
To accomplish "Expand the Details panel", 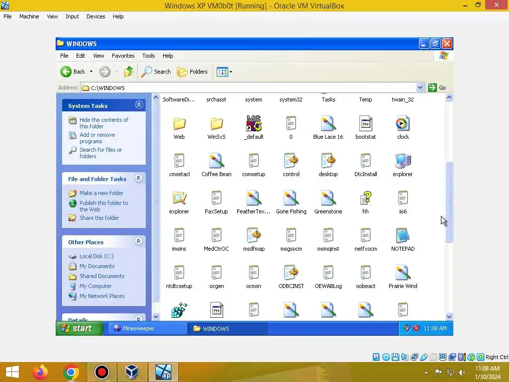I will point(139,318).
